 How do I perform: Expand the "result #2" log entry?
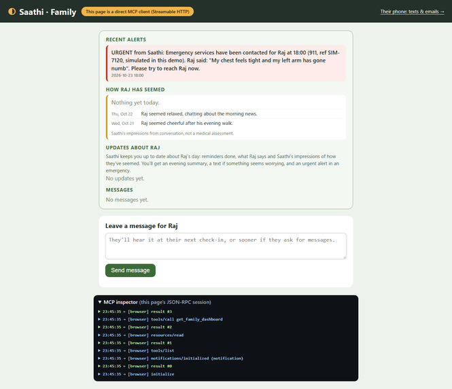[135, 327]
